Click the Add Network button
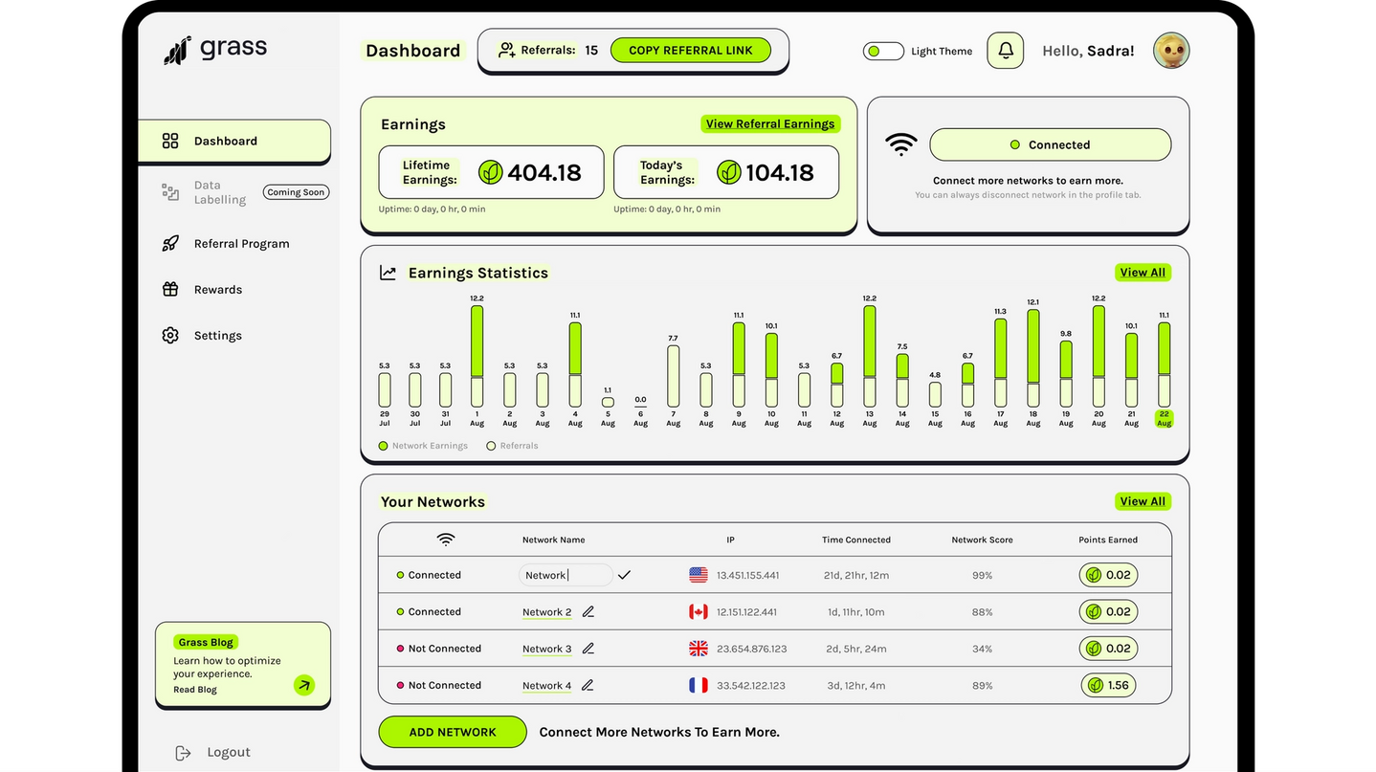The image size is (1376, 772). pyautogui.click(x=453, y=732)
